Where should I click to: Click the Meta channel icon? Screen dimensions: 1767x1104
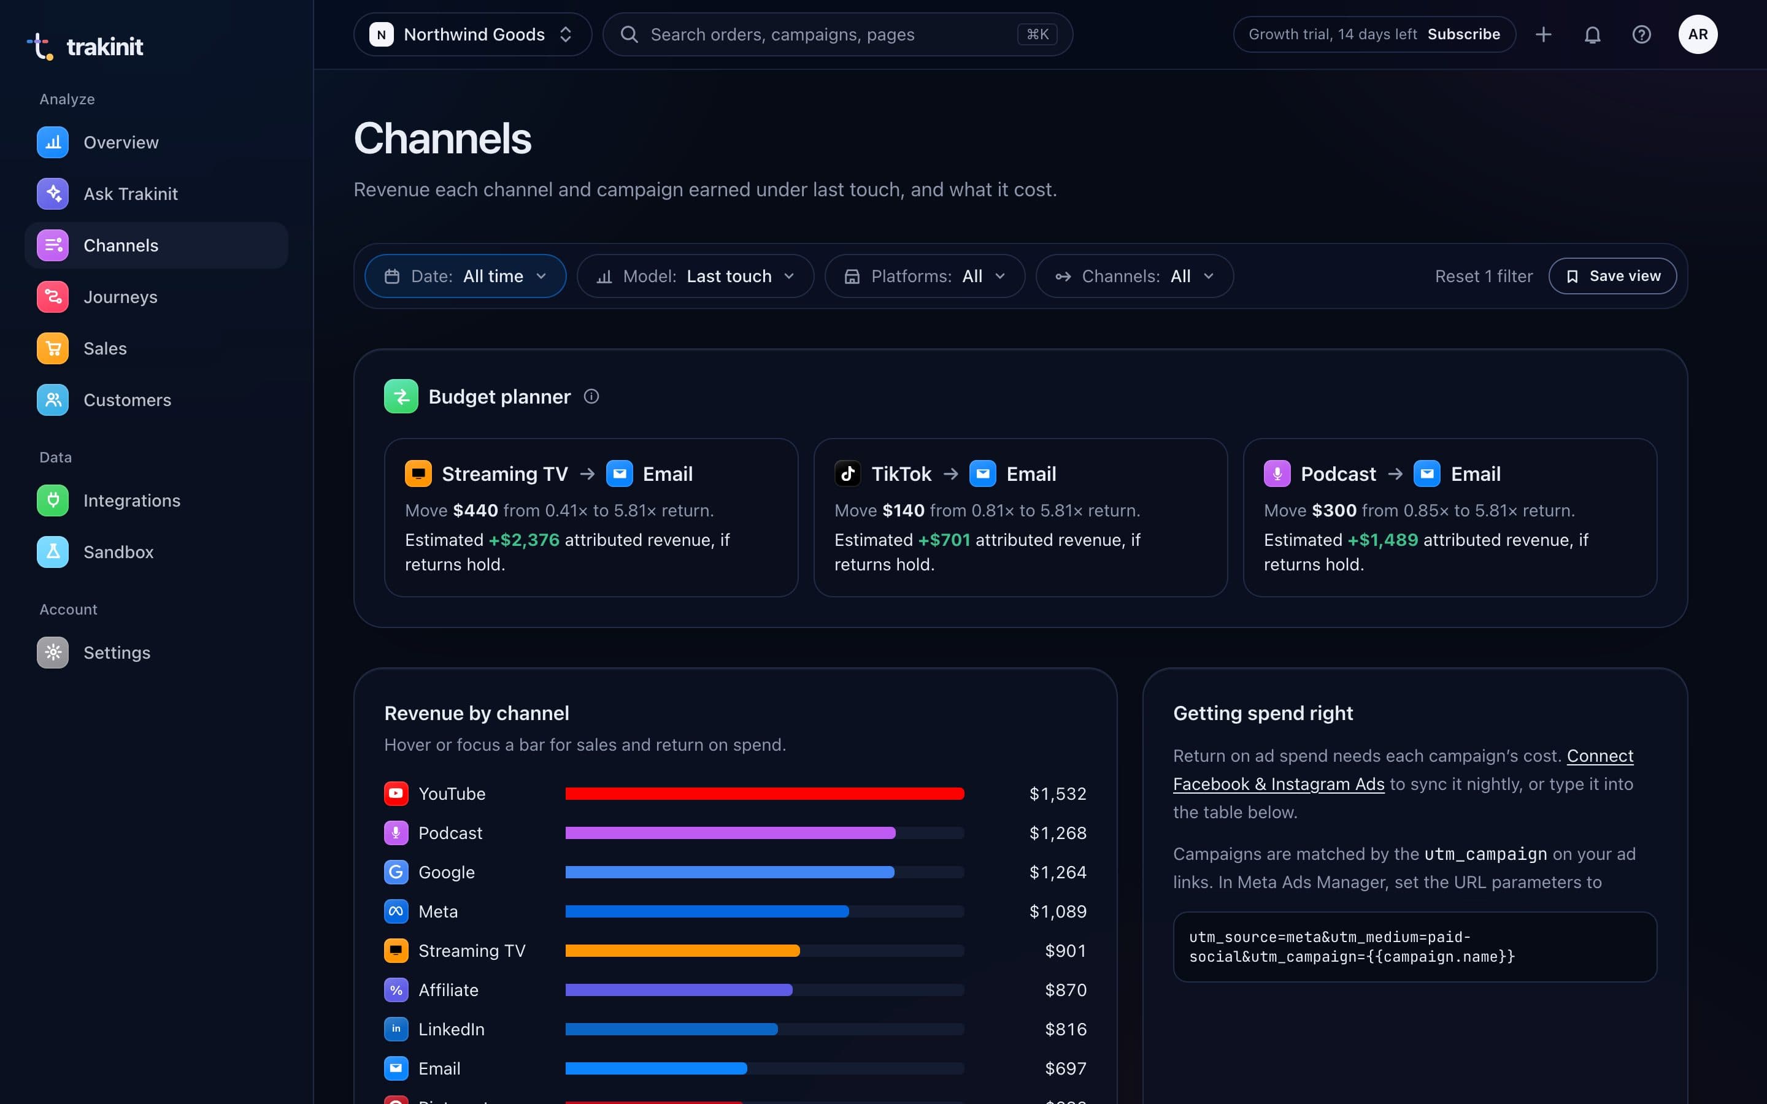click(396, 911)
